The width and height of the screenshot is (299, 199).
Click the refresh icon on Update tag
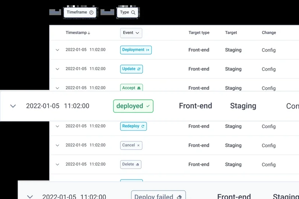(x=139, y=69)
